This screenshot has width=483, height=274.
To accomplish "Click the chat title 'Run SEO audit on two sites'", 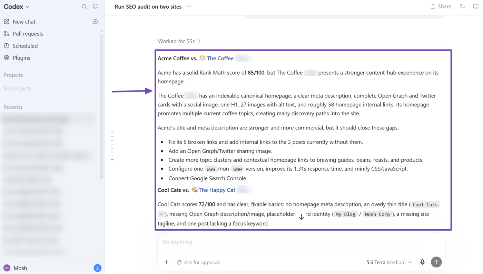I will click(x=148, y=7).
